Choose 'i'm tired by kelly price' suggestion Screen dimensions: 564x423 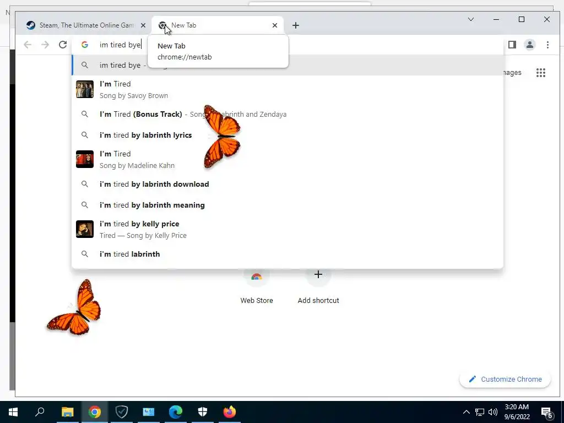coord(287,229)
